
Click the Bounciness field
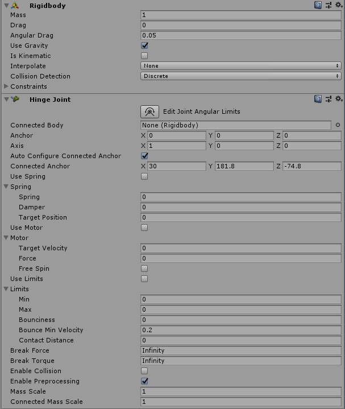(241, 320)
